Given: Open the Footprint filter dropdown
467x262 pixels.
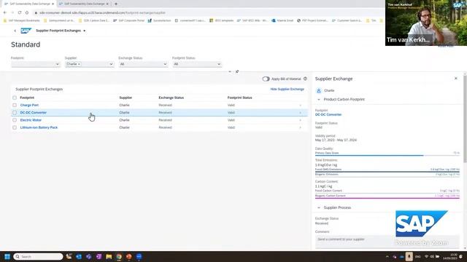Looking at the screenshot, I should pos(57,64).
